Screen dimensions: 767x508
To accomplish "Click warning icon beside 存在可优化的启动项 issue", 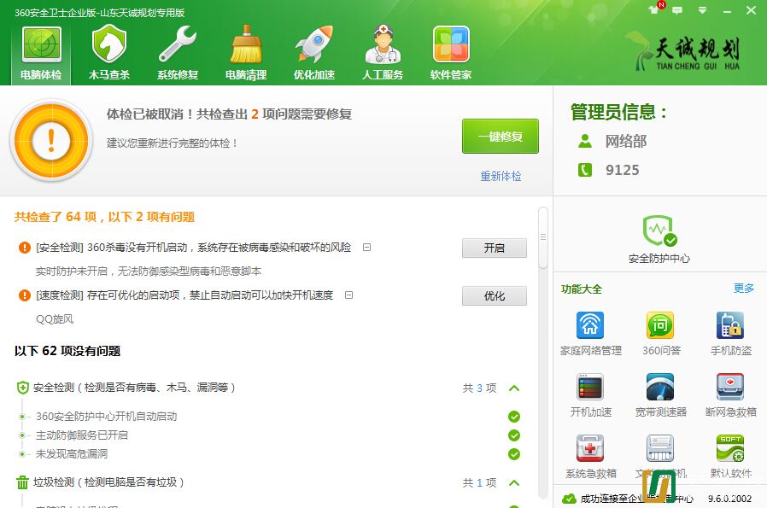I will (x=25, y=295).
